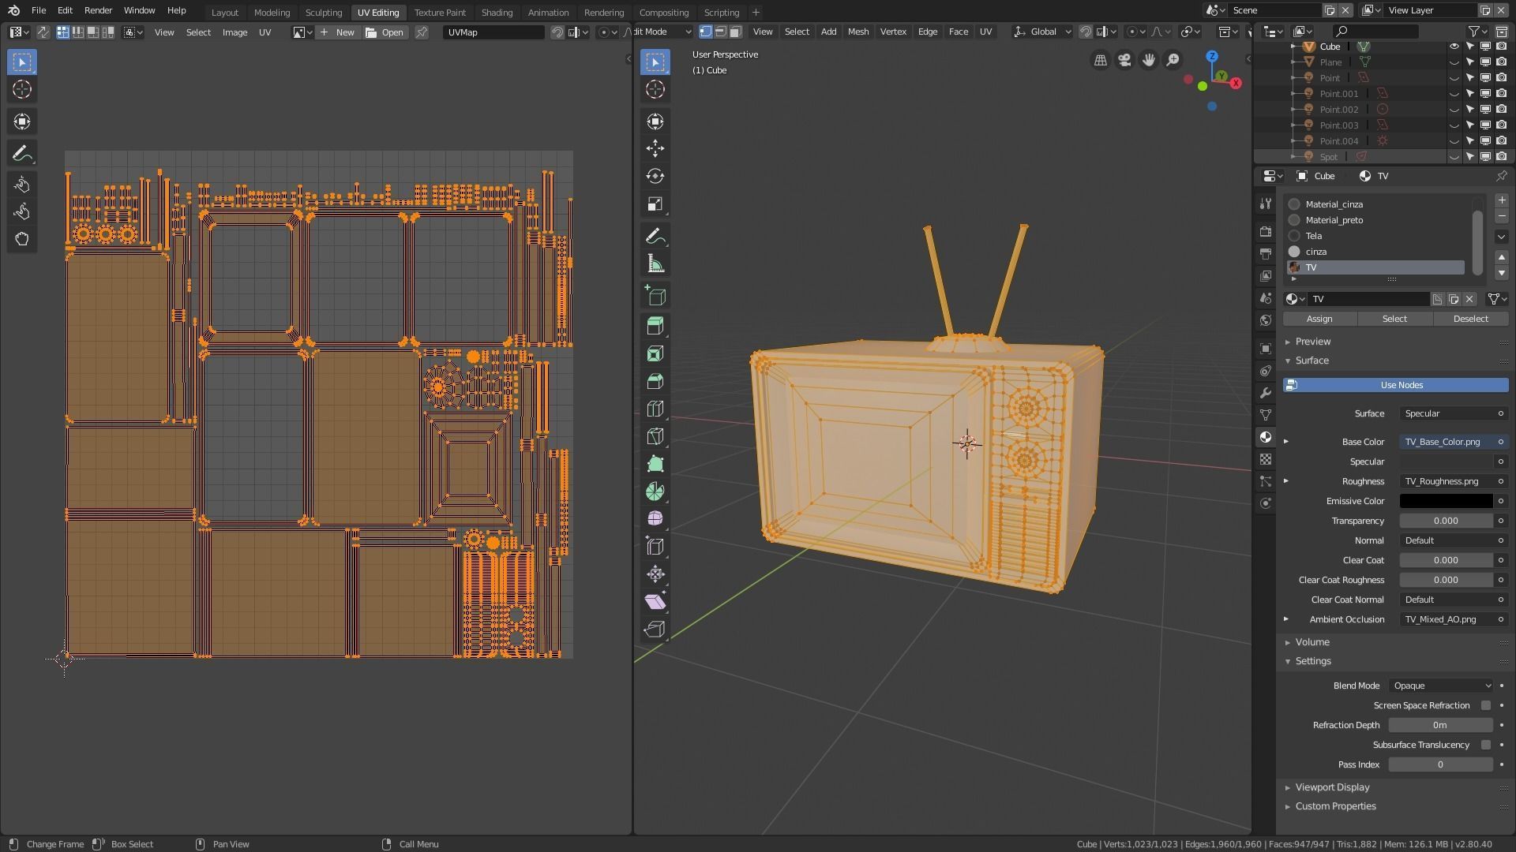Toggle visibility of Cube in outliner
The image size is (1516, 852).
point(1454,47)
